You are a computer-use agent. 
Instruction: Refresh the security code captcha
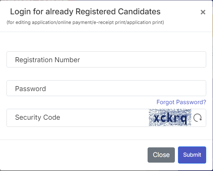click(197, 118)
